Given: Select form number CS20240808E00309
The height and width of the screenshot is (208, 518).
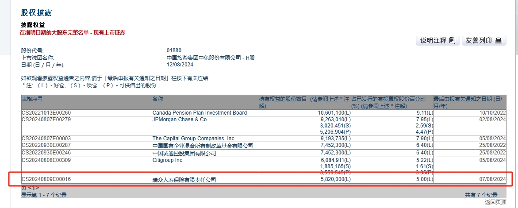Looking at the screenshot, I should point(46,160).
